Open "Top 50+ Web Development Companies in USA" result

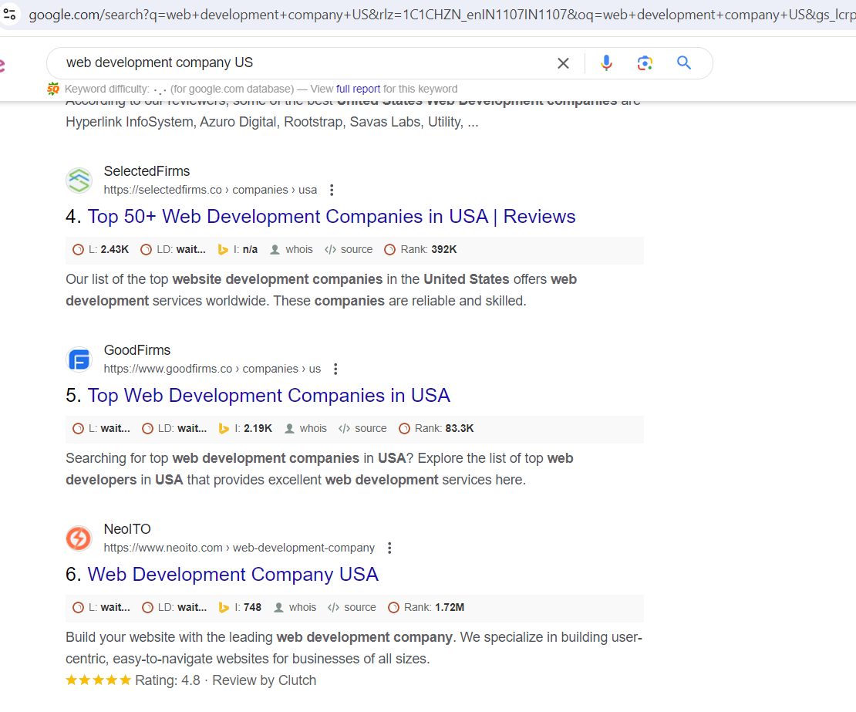332,217
